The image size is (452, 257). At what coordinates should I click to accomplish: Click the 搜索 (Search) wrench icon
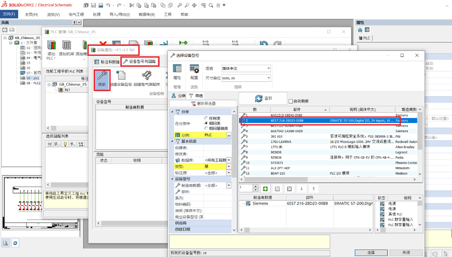point(102,79)
